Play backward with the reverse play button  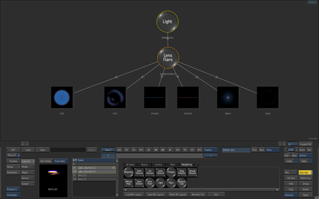pos(148,150)
